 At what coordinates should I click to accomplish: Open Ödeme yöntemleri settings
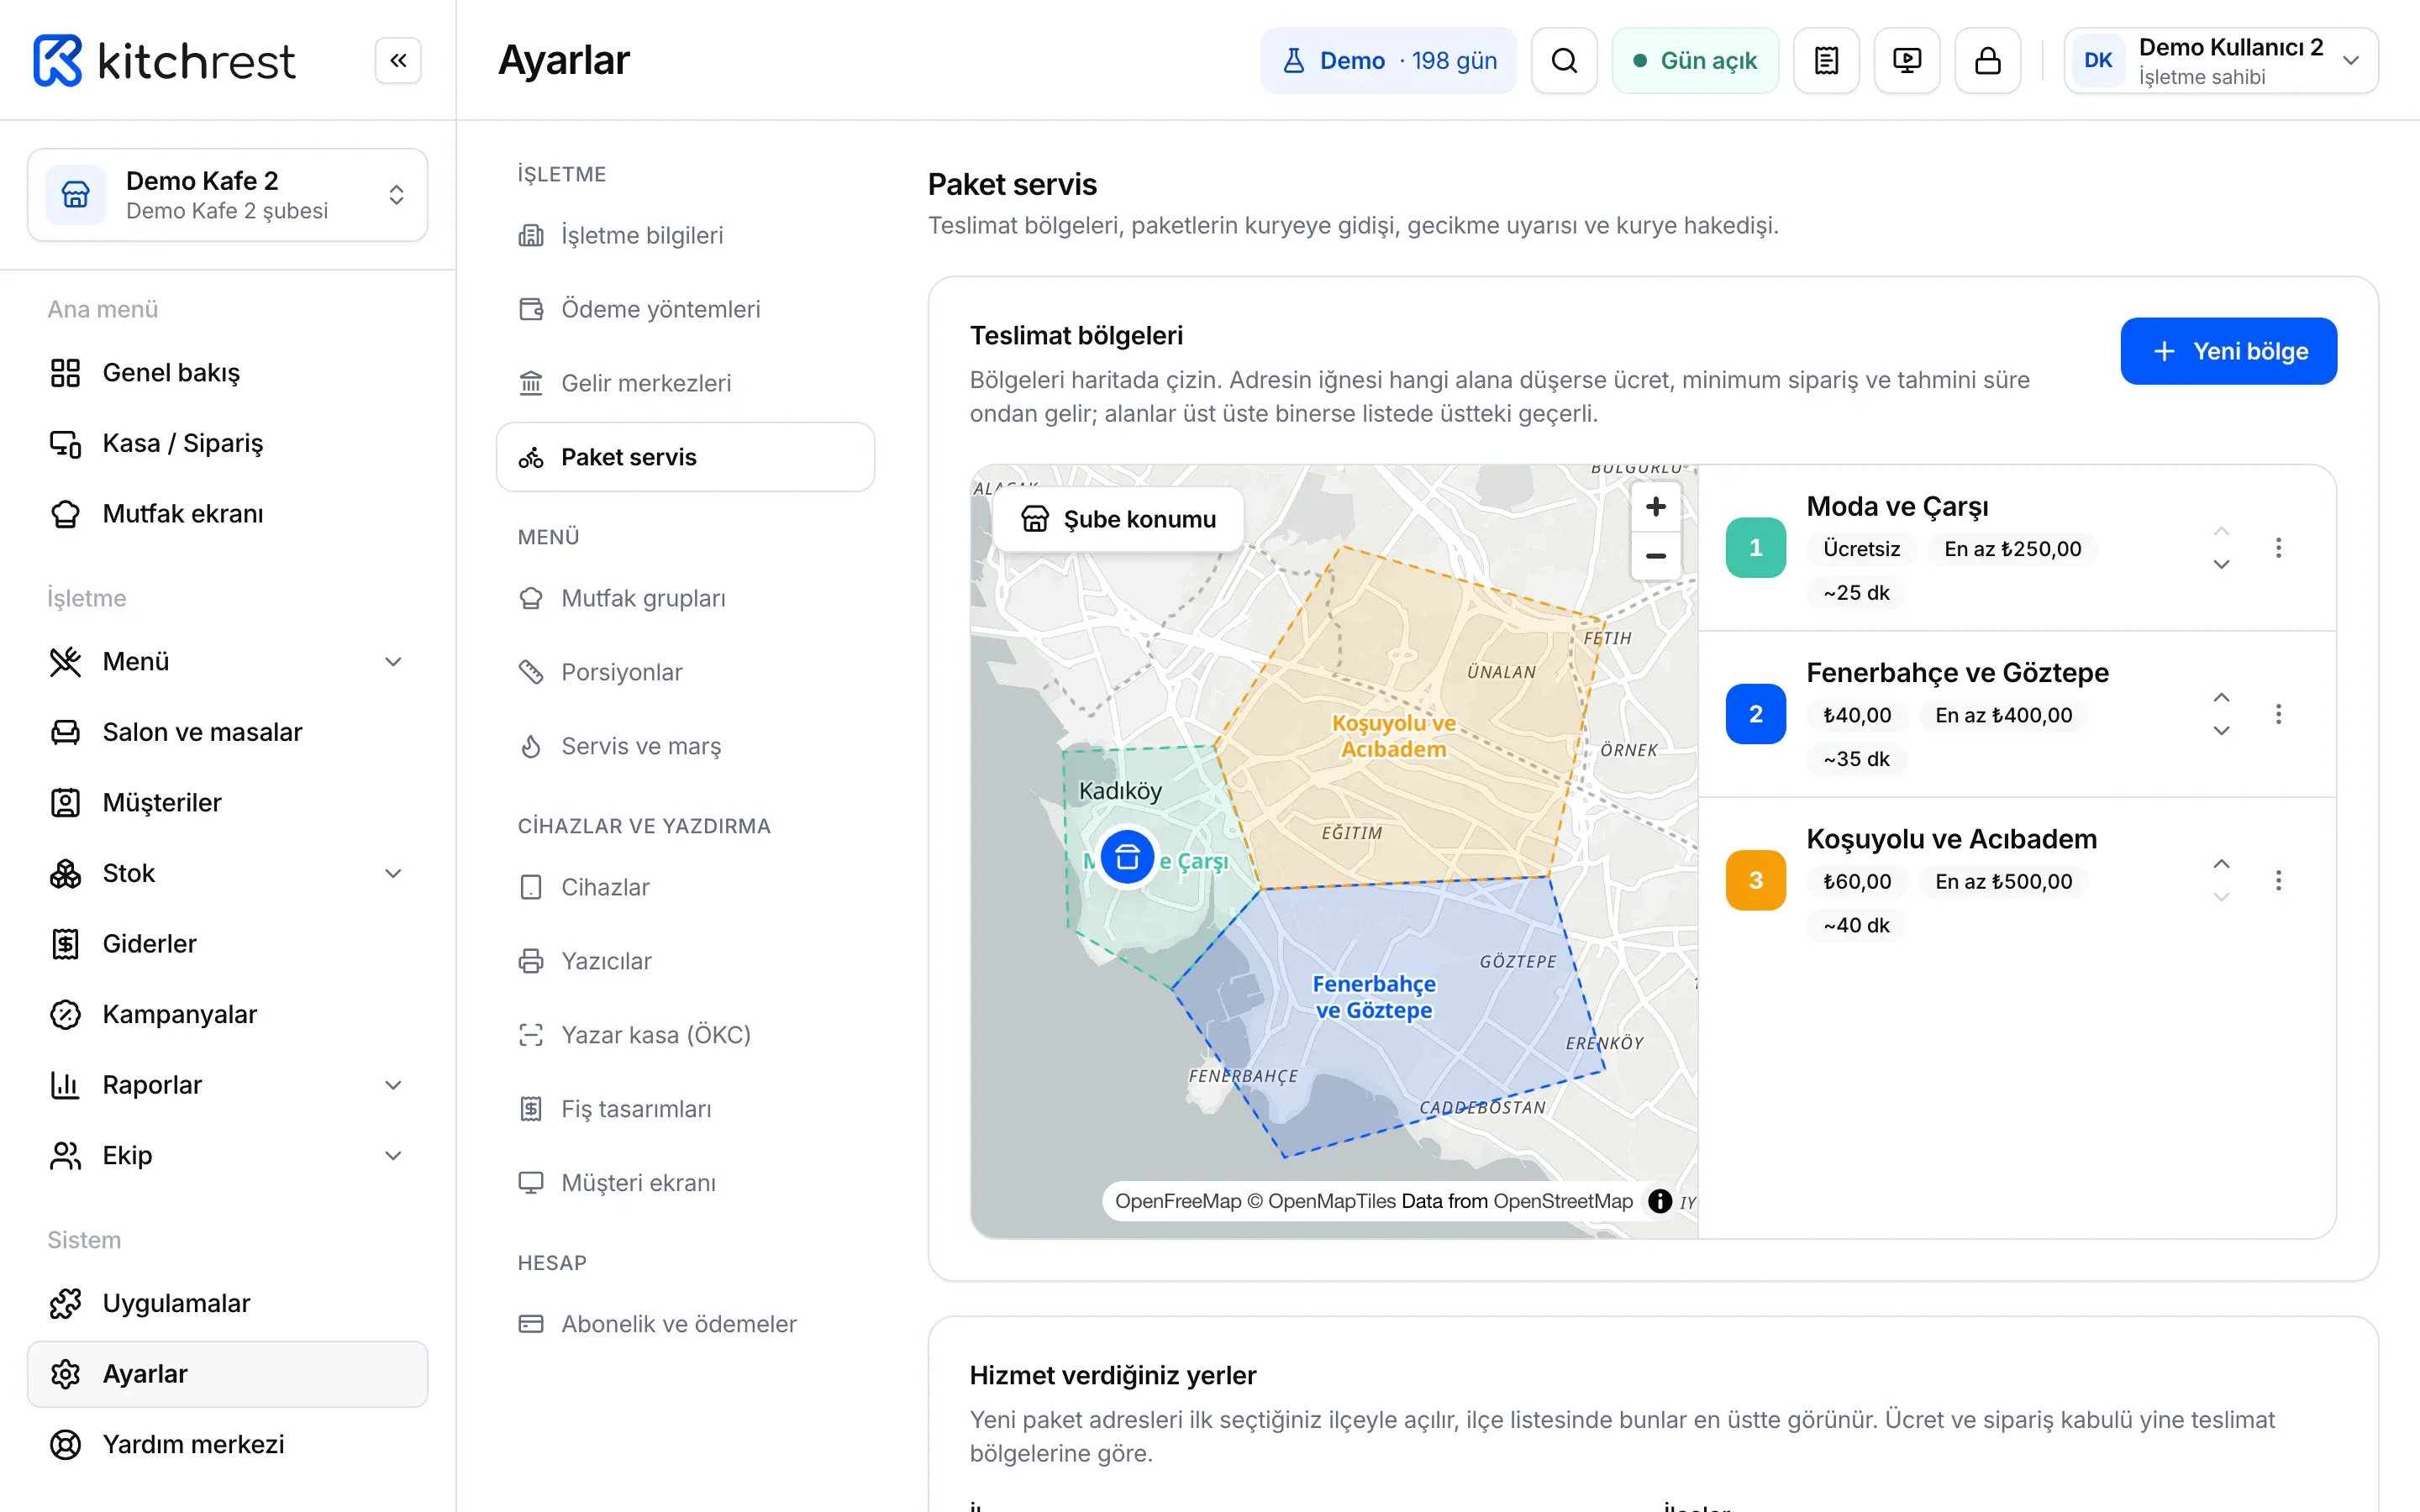pyautogui.click(x=686, y=310)
